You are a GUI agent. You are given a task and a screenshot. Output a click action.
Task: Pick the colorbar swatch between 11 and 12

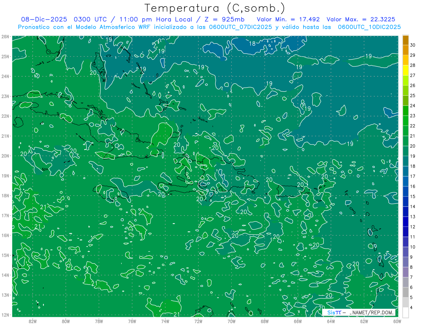click(x=405, y=232)
